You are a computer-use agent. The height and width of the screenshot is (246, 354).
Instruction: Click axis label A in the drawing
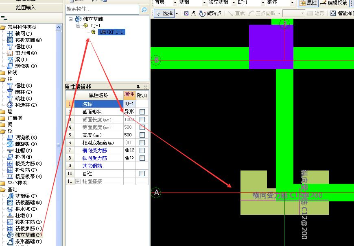156,192
